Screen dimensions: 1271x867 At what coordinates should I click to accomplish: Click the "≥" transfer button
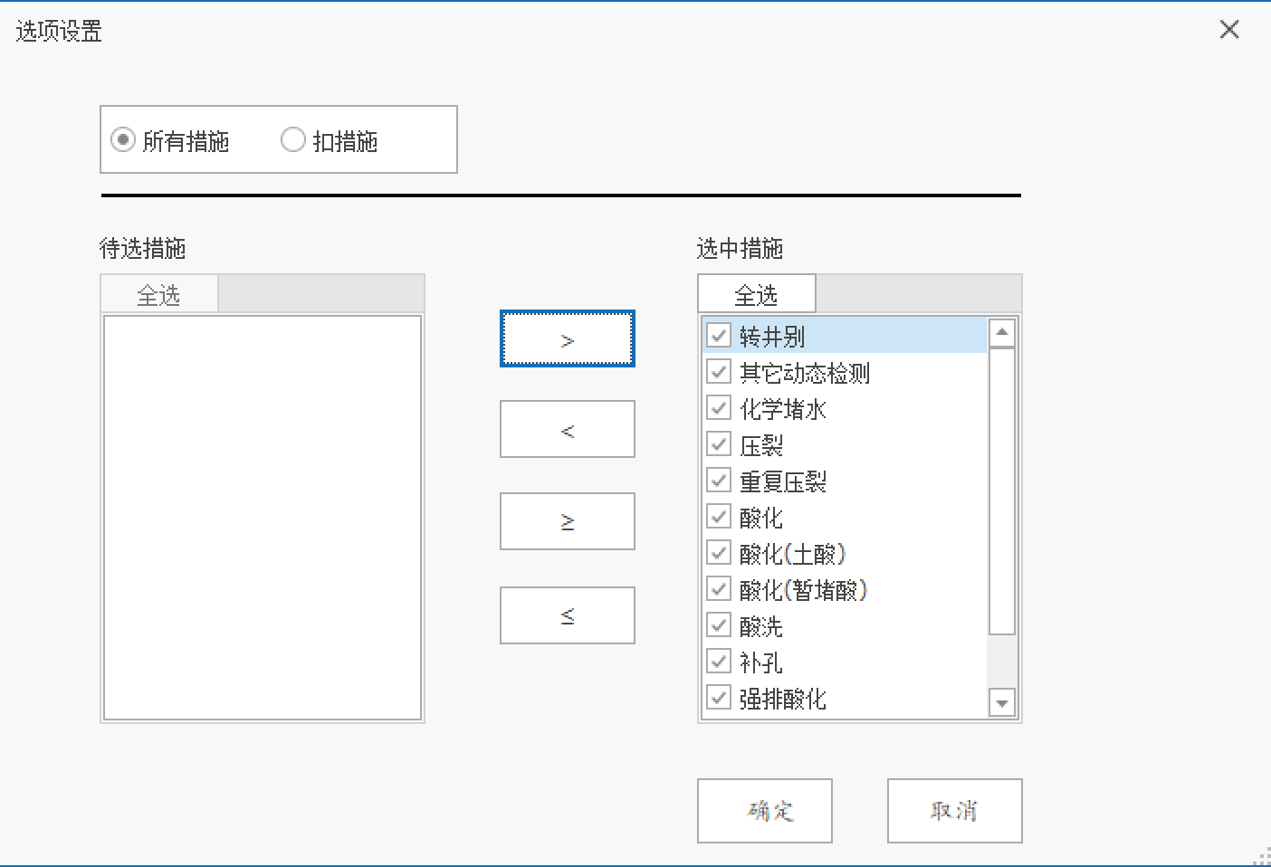pos(567,521)
